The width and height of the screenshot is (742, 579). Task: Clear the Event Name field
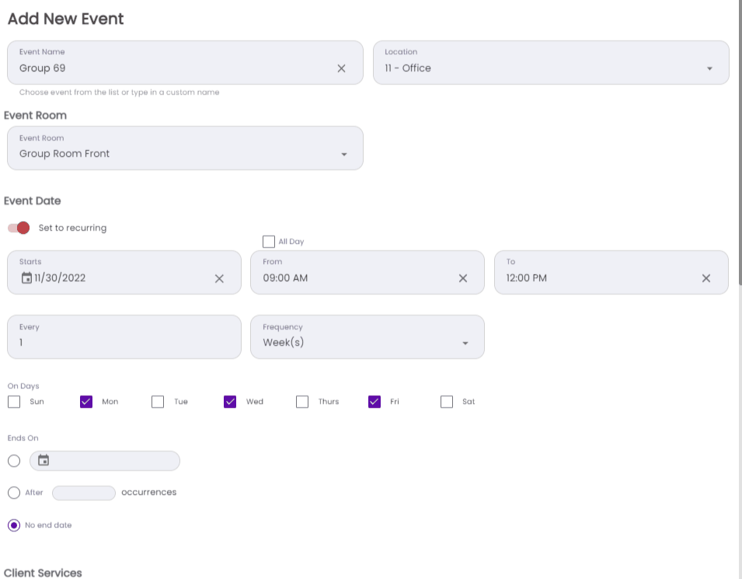click(341, 68)
